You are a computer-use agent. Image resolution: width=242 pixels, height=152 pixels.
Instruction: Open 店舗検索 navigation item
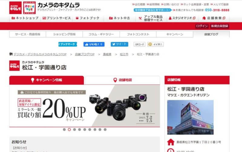[214, 18]
